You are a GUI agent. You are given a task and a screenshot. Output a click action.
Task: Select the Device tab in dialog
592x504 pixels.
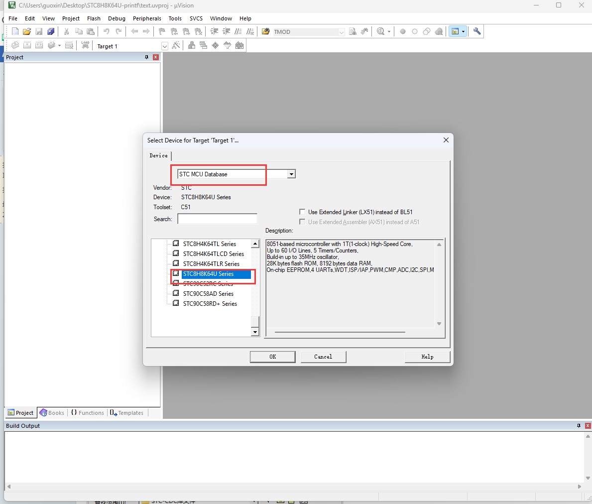[x=158, y=155]
